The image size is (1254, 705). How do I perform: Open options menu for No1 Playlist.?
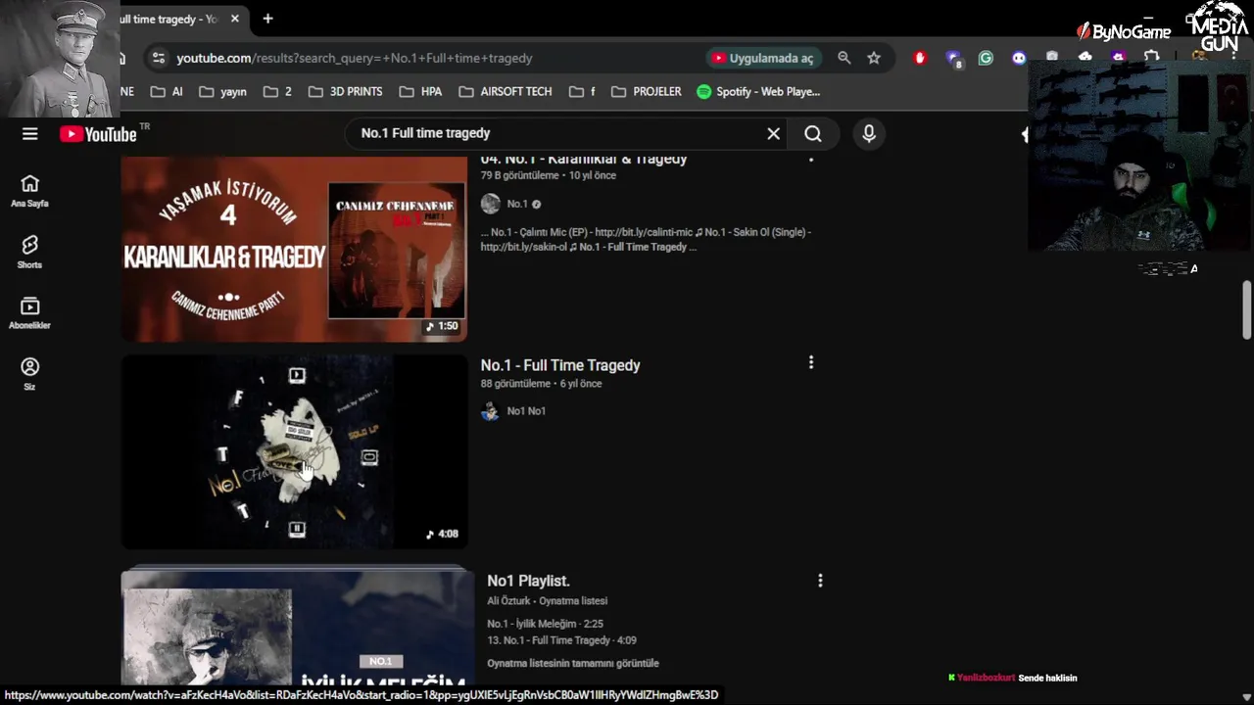click(820, 580)
